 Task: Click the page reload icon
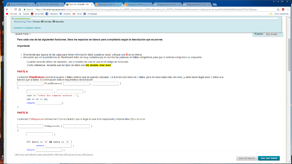(x=15, y=9)
